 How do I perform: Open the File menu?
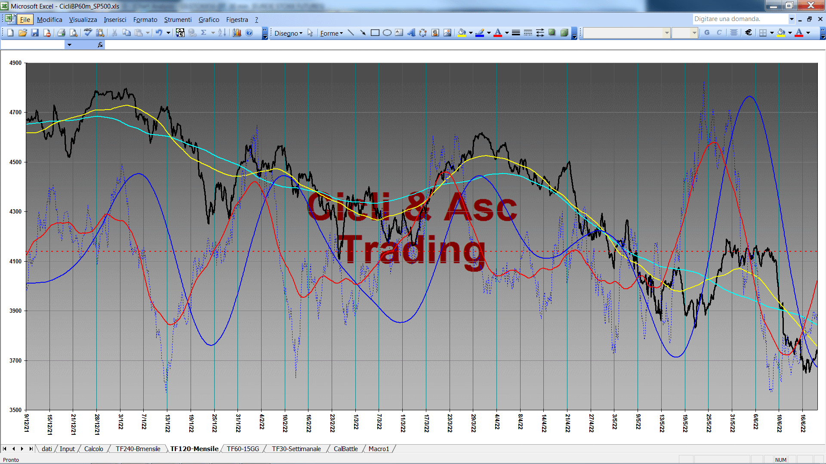[25, 19]
